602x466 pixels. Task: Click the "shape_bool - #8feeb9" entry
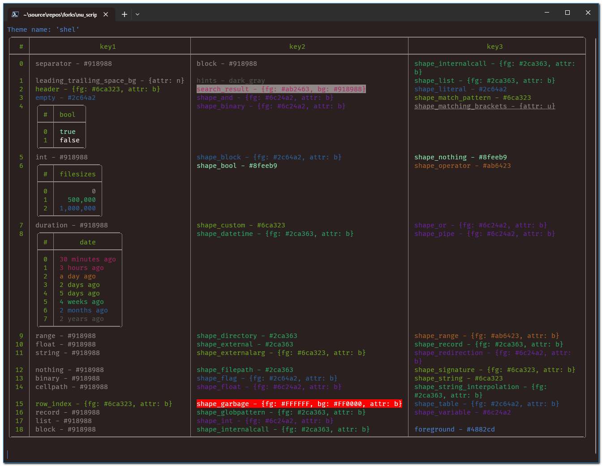(x=237, y=166)
